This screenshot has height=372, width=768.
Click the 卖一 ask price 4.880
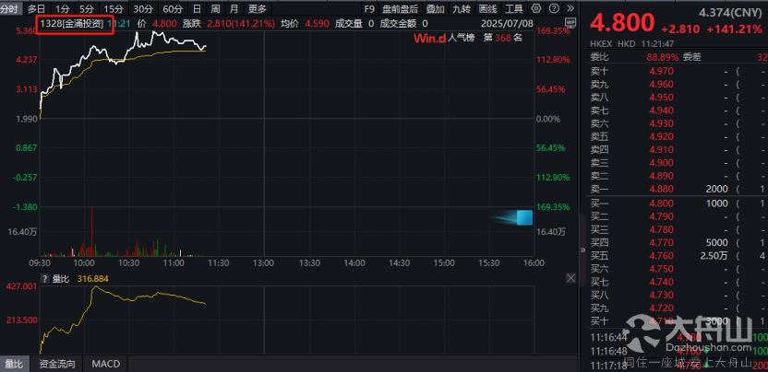coord(661,189)
